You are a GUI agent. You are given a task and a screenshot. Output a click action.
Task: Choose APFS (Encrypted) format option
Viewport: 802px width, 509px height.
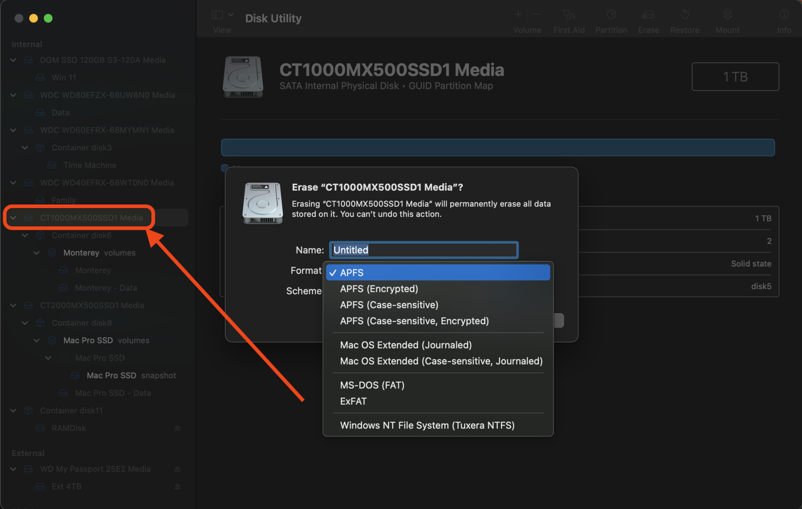379,289
